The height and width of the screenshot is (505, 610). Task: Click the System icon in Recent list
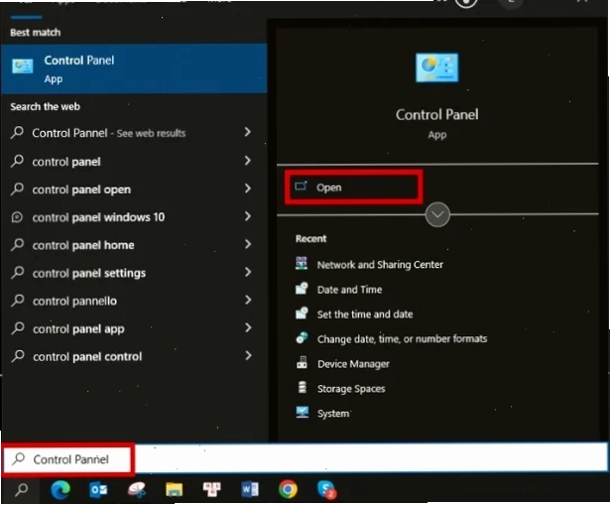click(x=302, y=412)
